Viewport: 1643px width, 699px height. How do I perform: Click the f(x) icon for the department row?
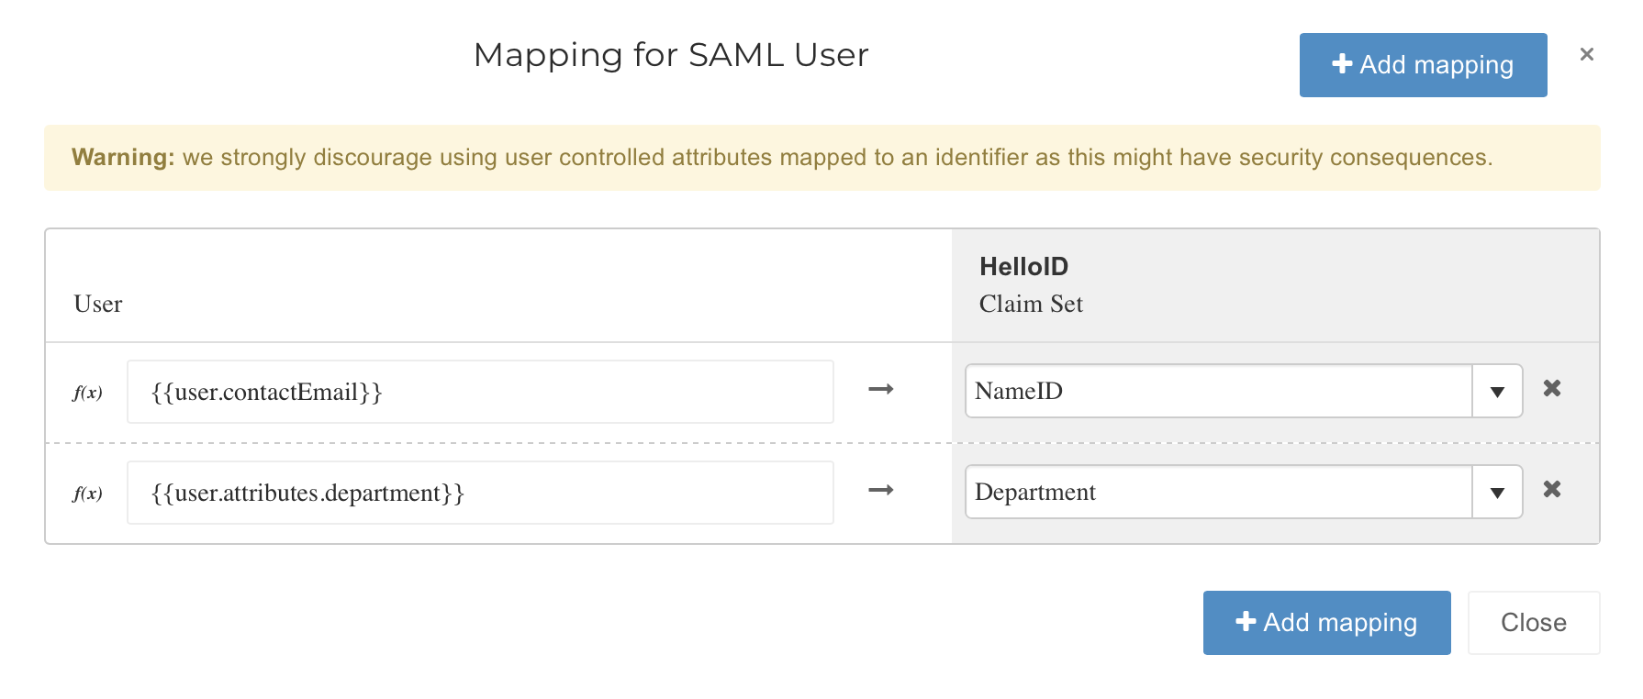pyautogui.click(x=87, y=494)
